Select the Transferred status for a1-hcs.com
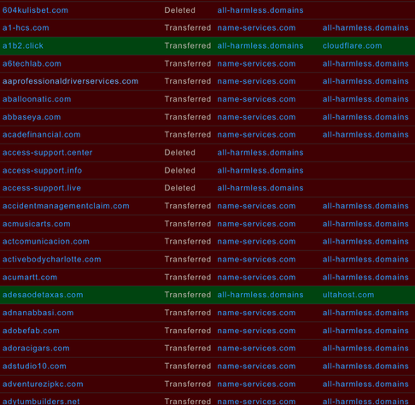415x405 pixels. coord(188,28)
